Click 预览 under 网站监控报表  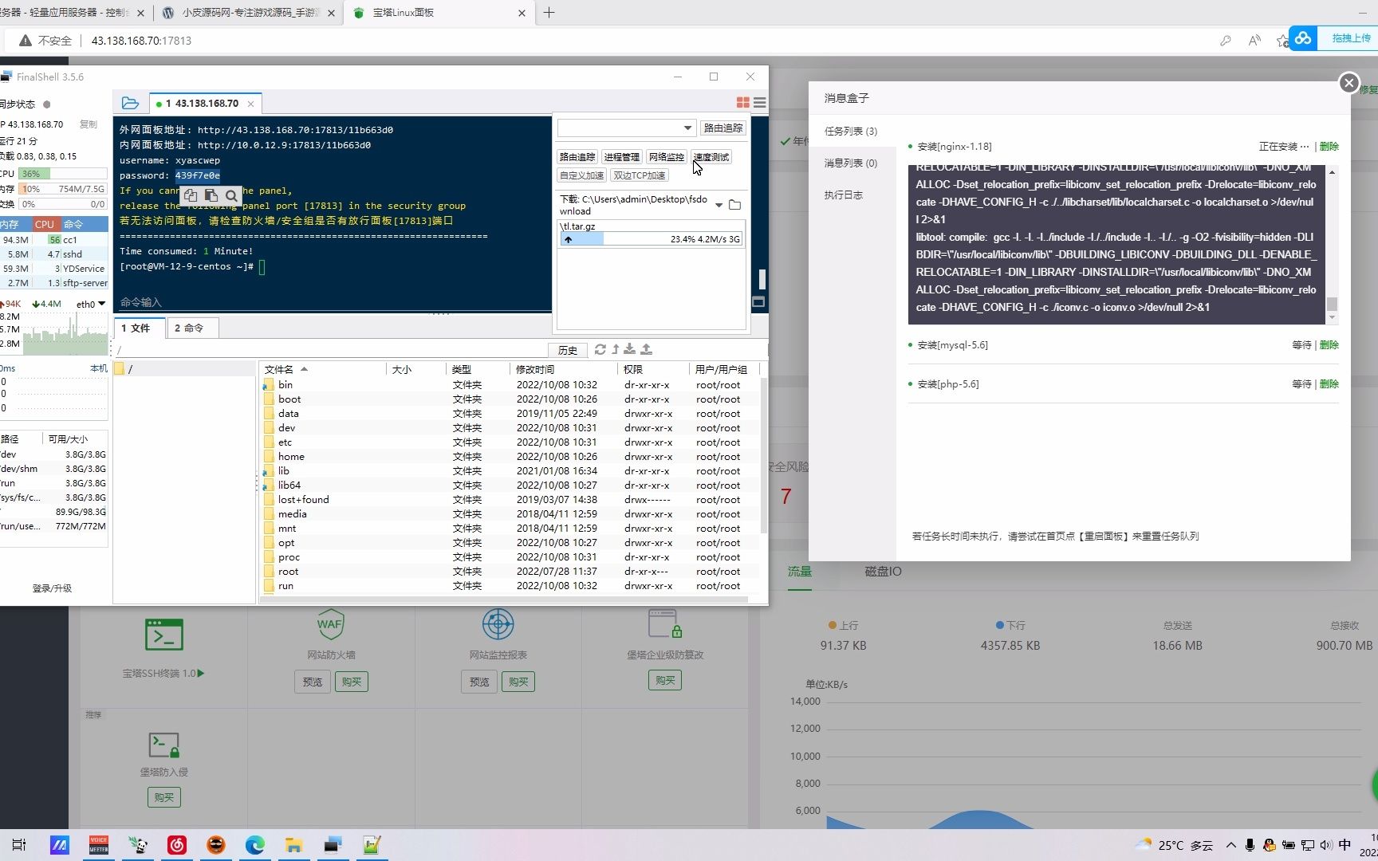tap(479, 682)
